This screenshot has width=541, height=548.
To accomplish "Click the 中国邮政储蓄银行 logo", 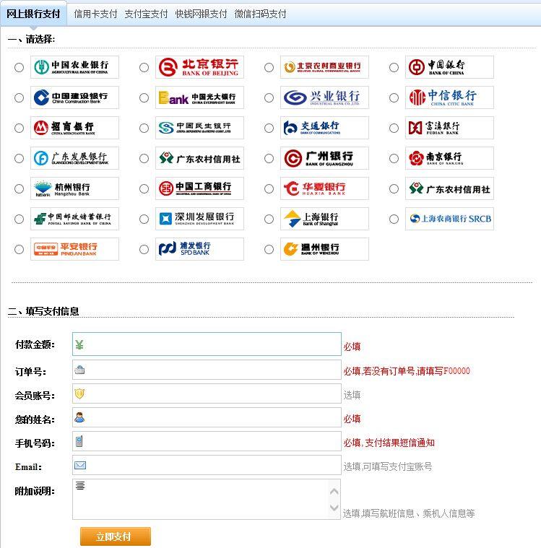I will [x=74, y=219].
